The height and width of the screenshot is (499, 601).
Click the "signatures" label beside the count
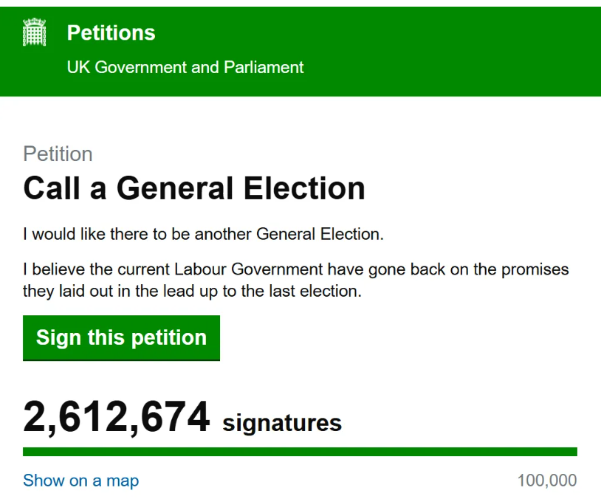click(x=282, y=423)
